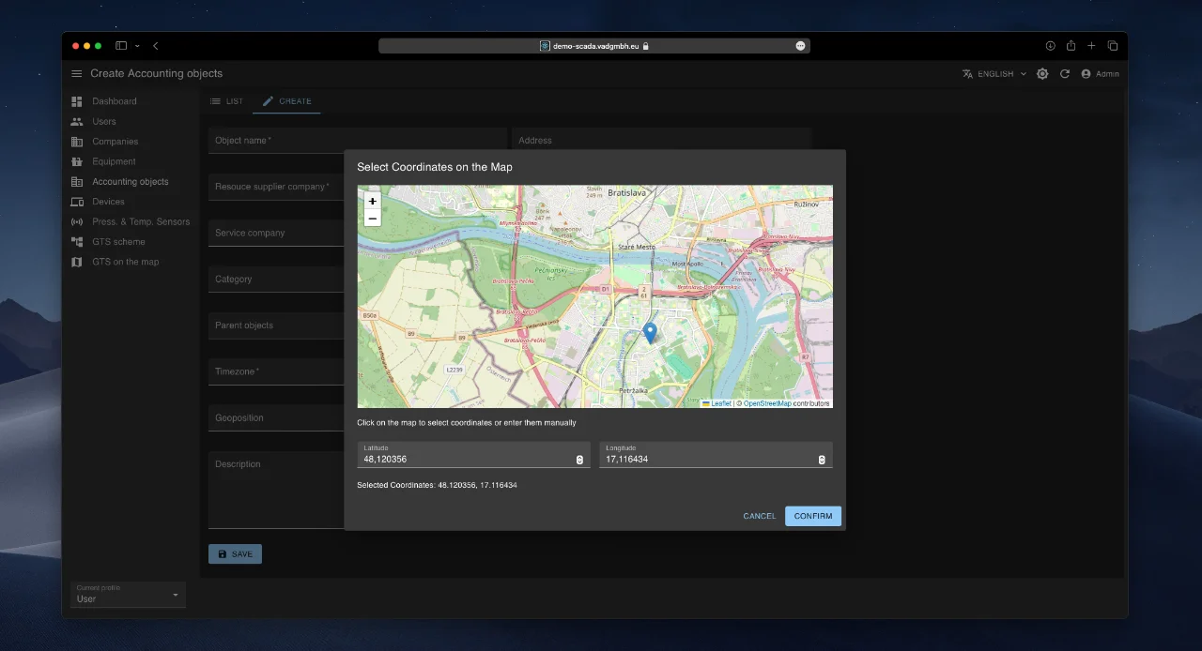
Task: Click the map zoom out minus button
Action: pos(373,219)
